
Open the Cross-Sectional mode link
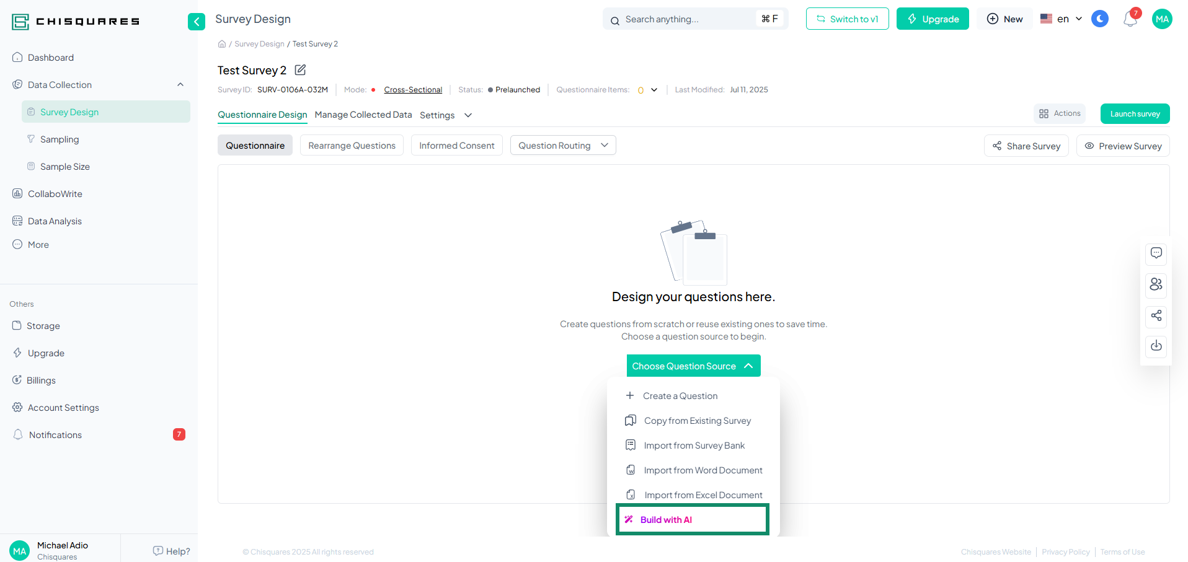pos(413,90)
